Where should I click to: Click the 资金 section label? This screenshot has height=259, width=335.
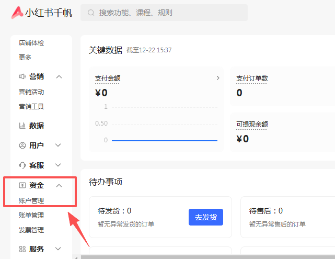[x=36, y=185]
